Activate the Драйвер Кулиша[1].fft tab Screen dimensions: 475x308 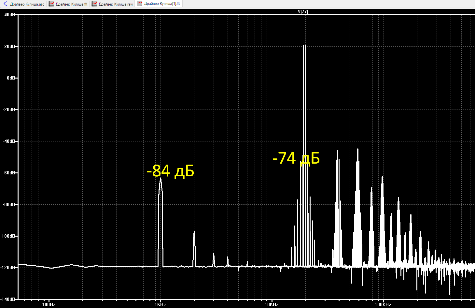pos(159,4)
